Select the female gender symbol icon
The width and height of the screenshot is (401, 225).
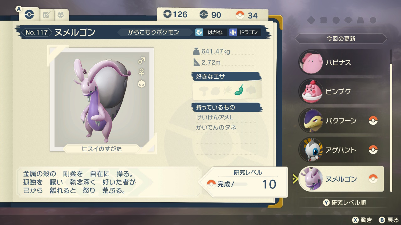[142, 72]
